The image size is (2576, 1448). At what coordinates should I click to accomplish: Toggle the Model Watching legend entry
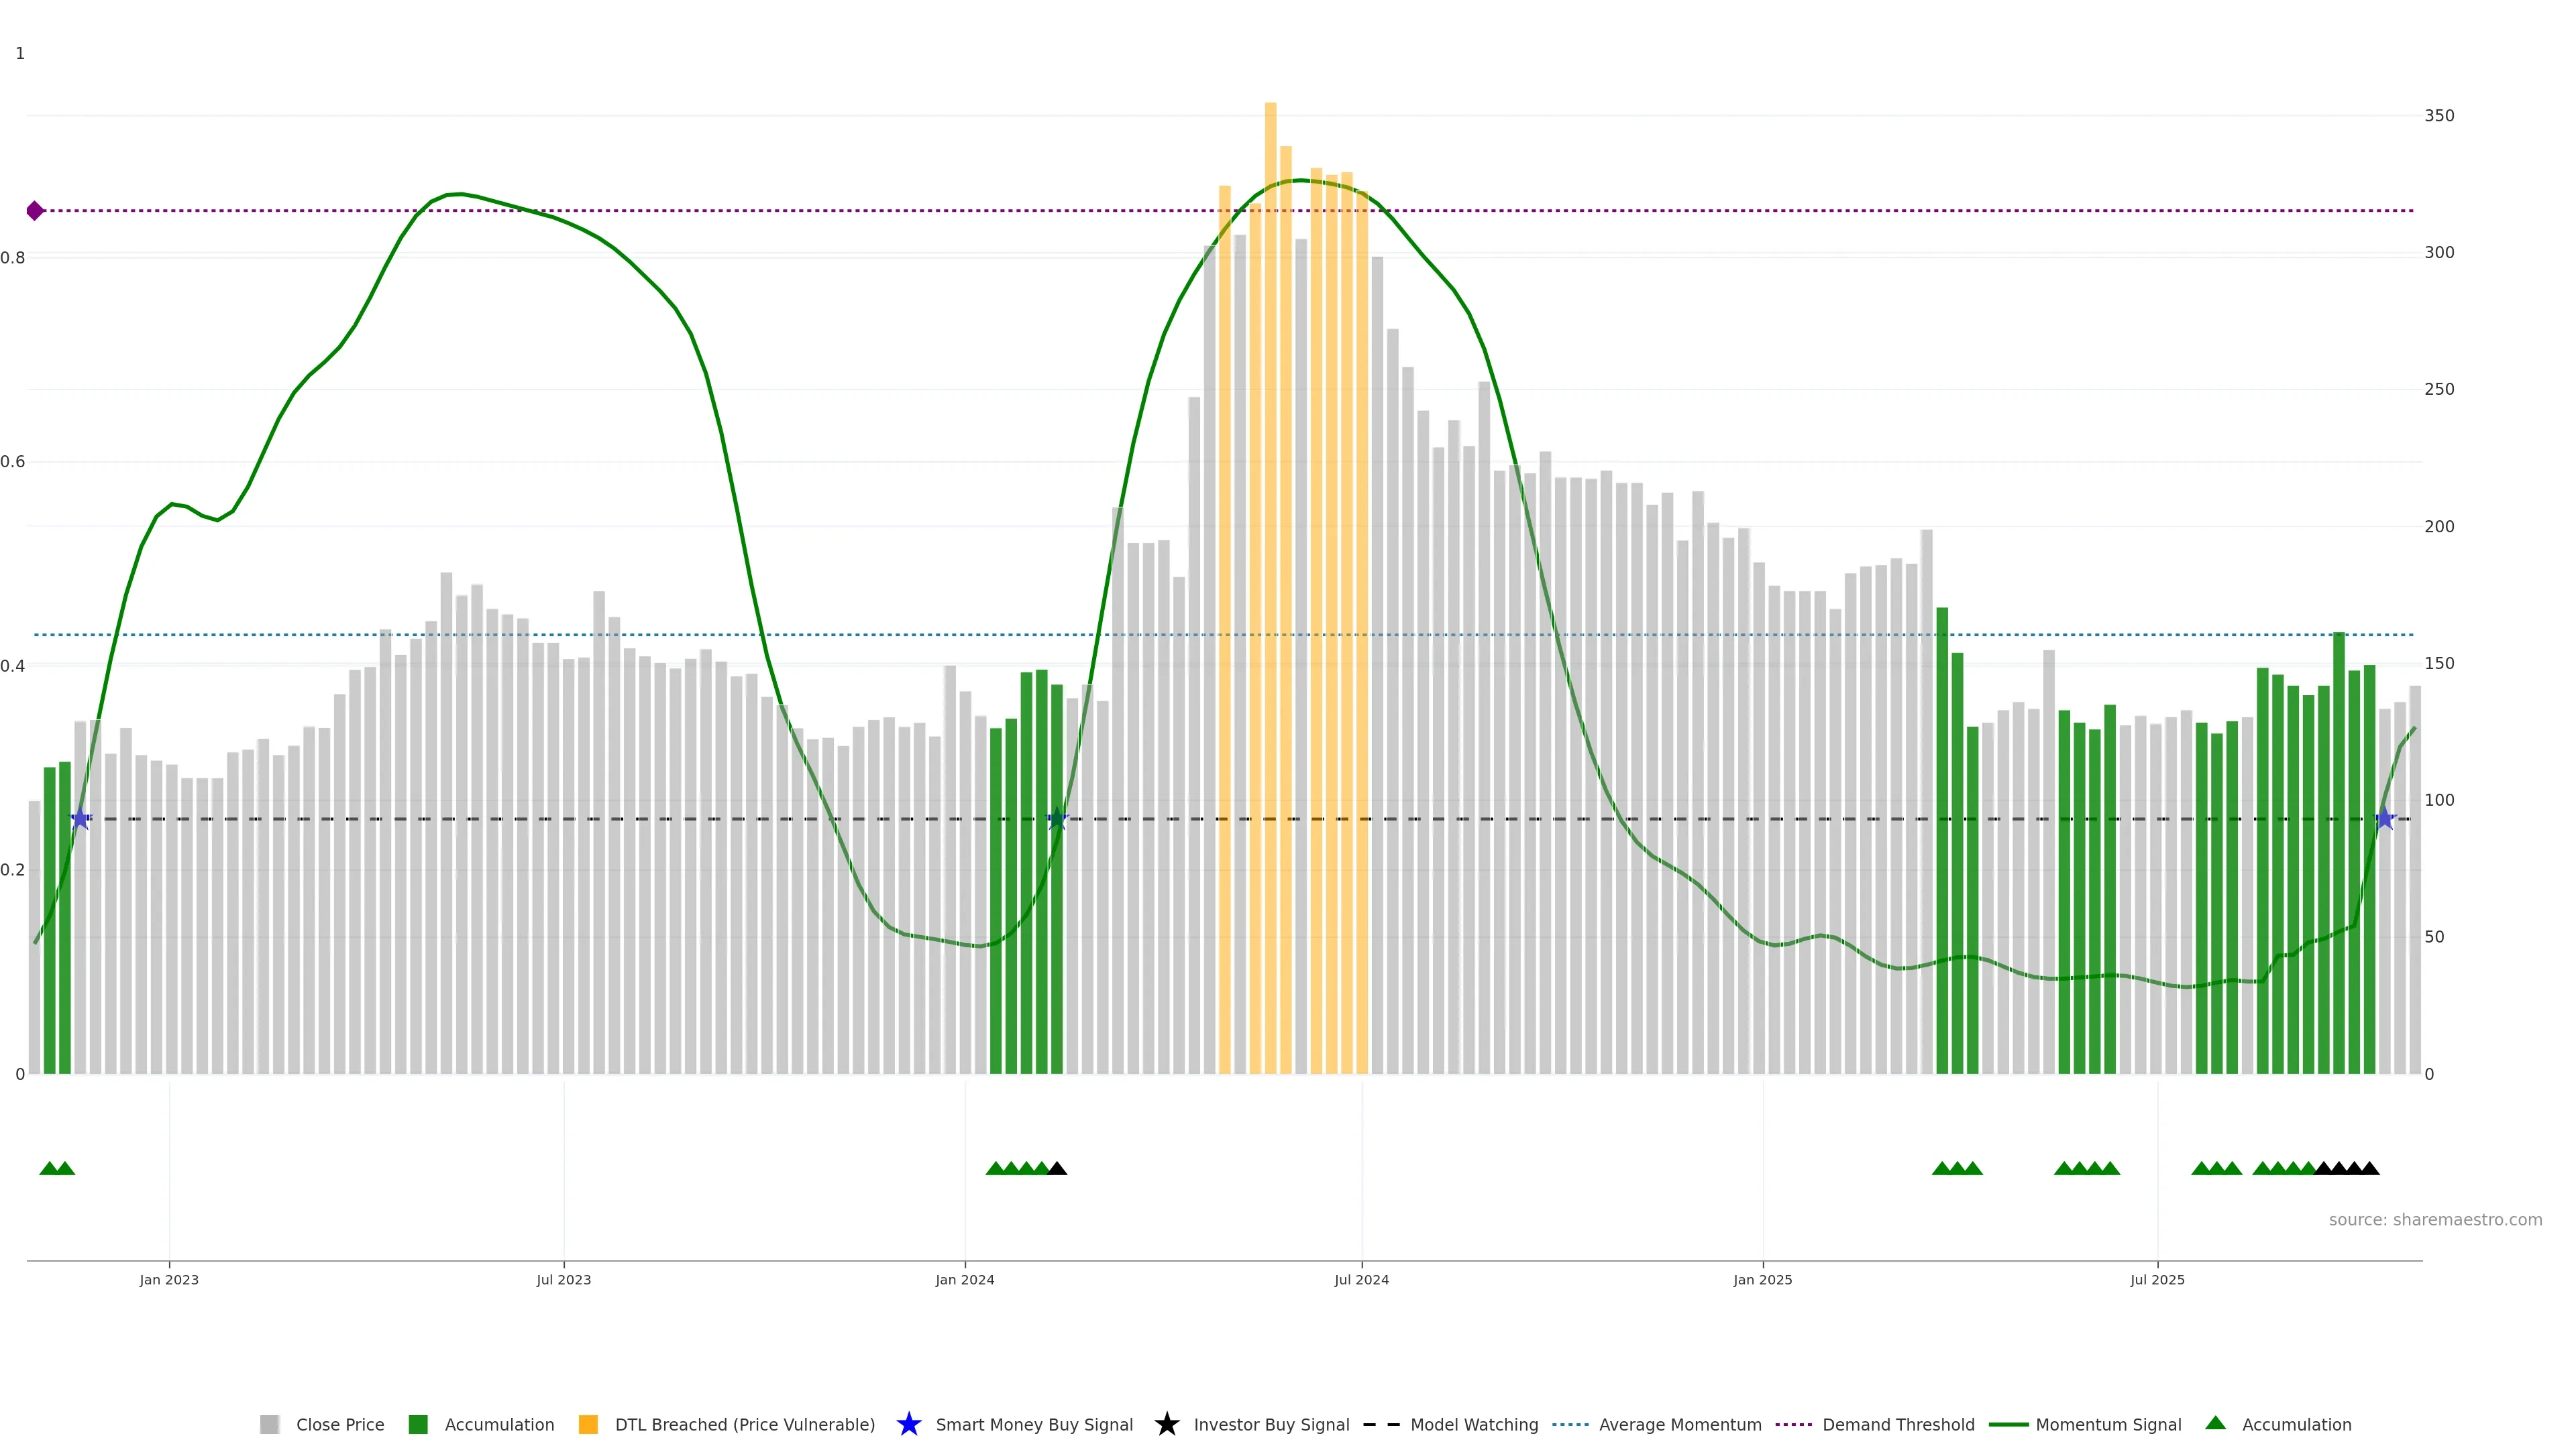(1473, 1424)
